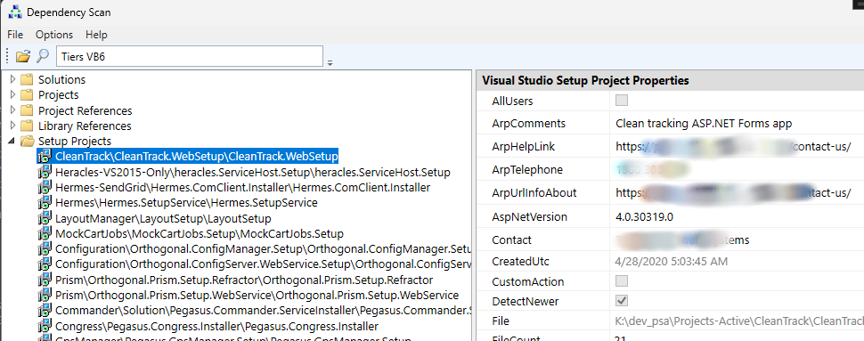864x341 pixels.
Task: Click the Hermes.SetupService project icon
Action: 45,203
